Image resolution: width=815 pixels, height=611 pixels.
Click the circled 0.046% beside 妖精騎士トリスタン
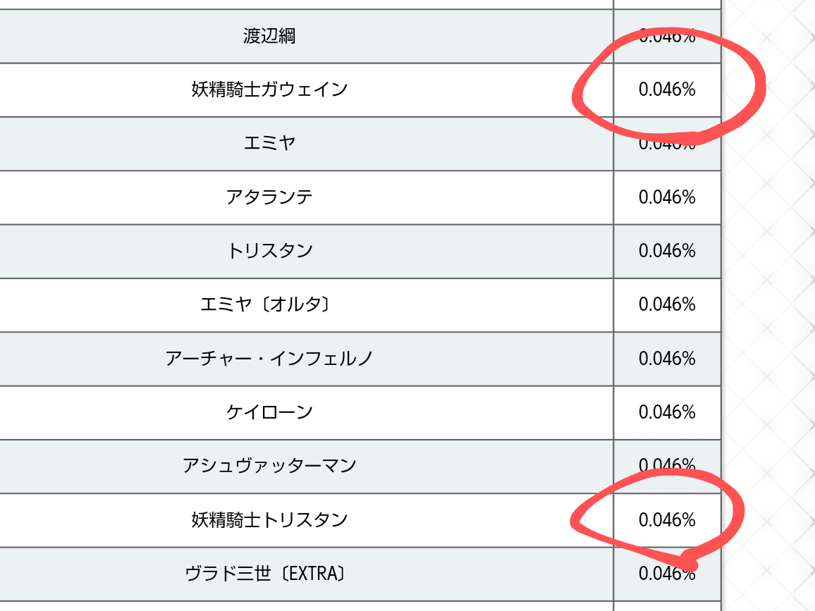(x=667, y=519)
